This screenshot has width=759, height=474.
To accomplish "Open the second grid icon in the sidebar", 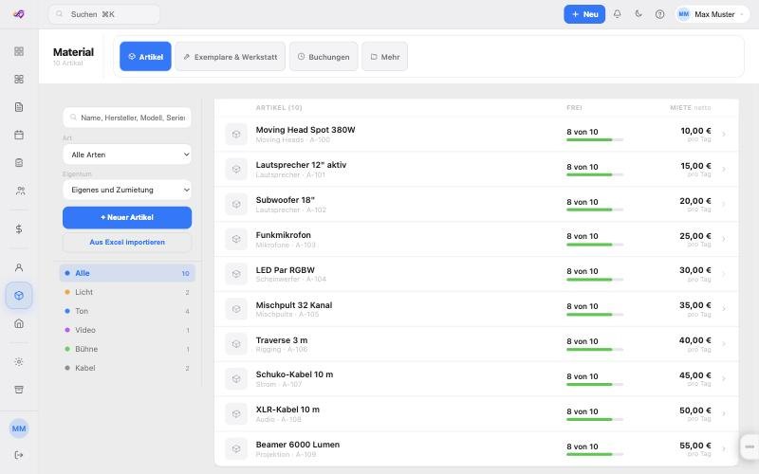I will point(19,79).
